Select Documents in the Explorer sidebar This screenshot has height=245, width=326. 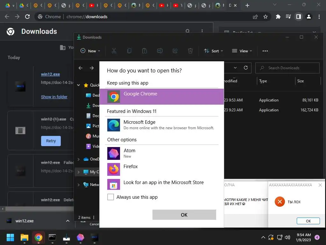(x=93, y=115)
